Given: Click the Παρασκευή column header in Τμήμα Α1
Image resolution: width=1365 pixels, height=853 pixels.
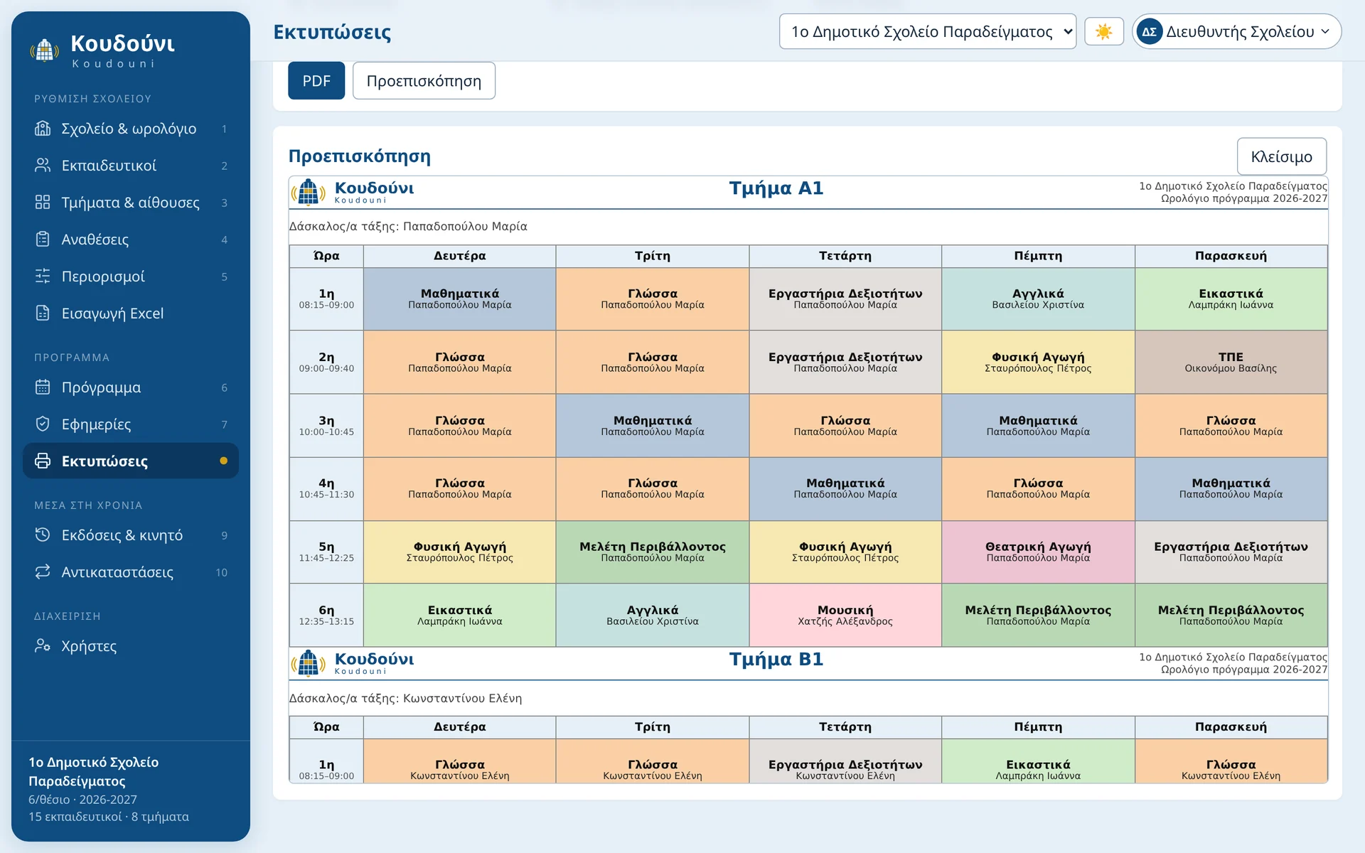Looking at the screenshot, I should (x=1231, y=256).
